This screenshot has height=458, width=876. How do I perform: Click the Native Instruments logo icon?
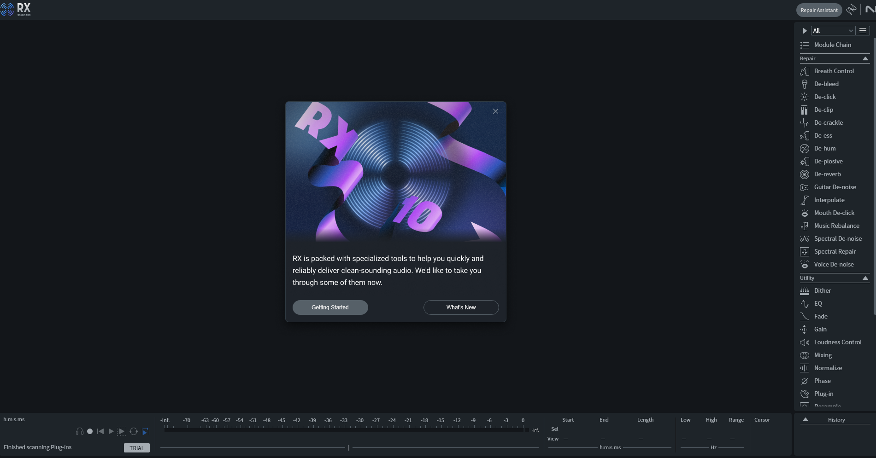point(870,9)
